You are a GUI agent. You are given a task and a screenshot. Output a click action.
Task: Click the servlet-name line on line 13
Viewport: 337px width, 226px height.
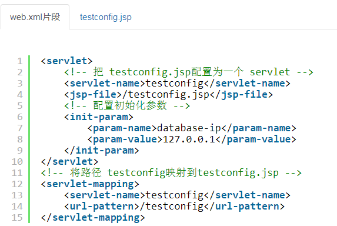click(x=177, y=195)
